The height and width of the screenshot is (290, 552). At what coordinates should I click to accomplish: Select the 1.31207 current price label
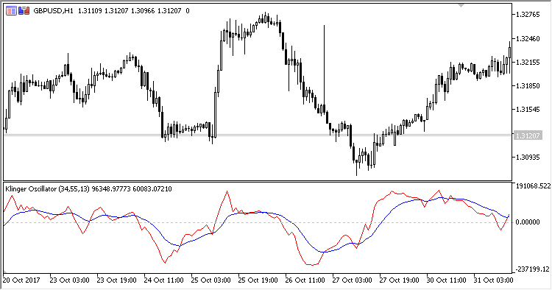pos(528,135)
